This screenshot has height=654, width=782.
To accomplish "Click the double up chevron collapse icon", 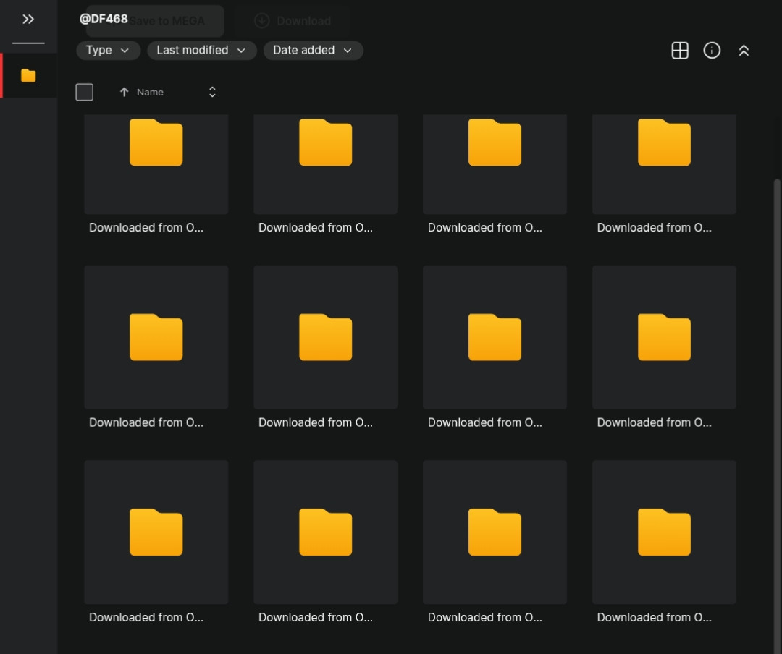I will 744,50.
